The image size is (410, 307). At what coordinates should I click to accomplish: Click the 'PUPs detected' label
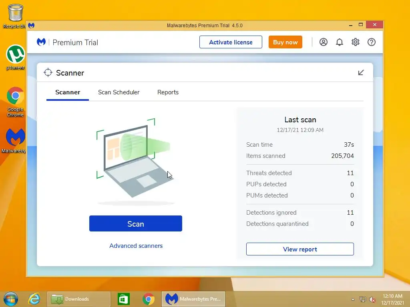266,184
